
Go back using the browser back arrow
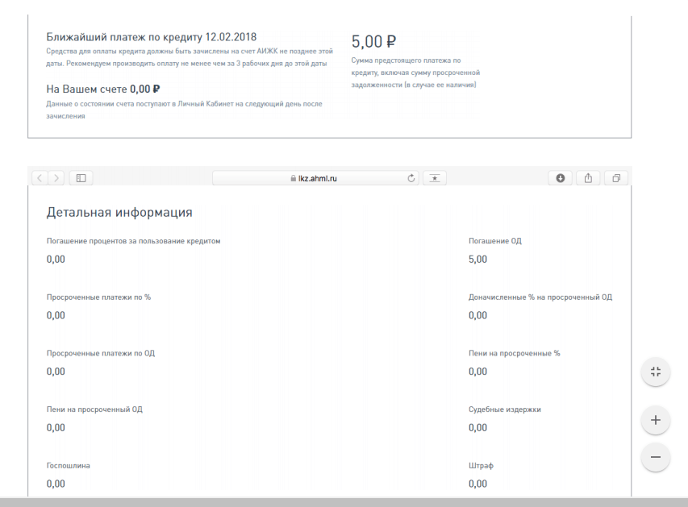click(40, 178)
